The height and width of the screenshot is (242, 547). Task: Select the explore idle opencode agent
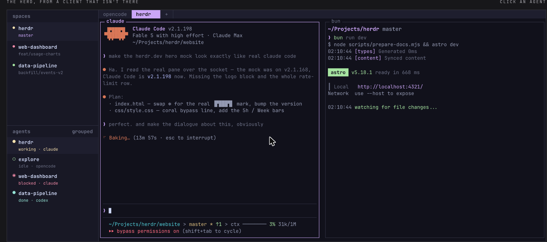pyautogui.click(x=53, y=163)
